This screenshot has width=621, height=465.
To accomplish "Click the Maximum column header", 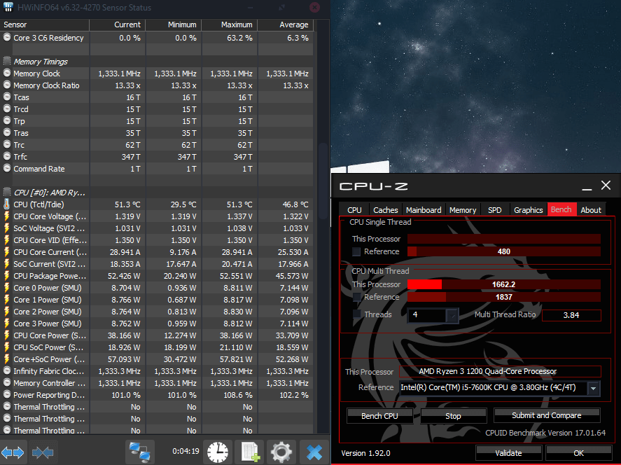I will [230, 25].
